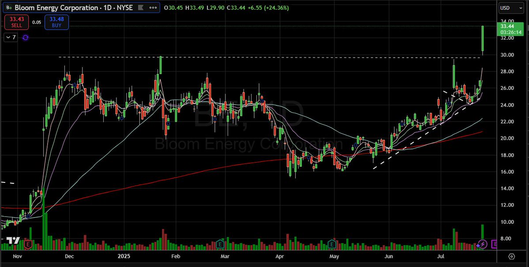Click the Bloom Energy logo in the symbol title
This screenshot has height=267, width=529.
[x=9, y=7]
